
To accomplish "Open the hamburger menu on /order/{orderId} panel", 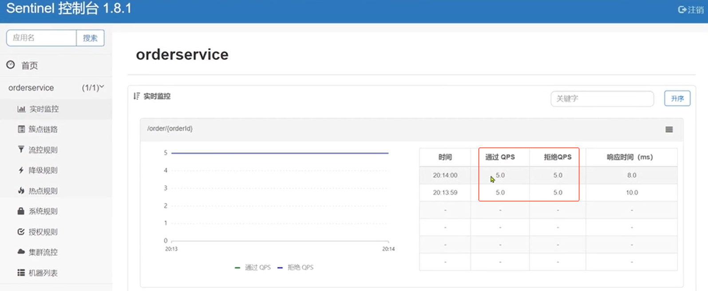I will coord(669,129).
